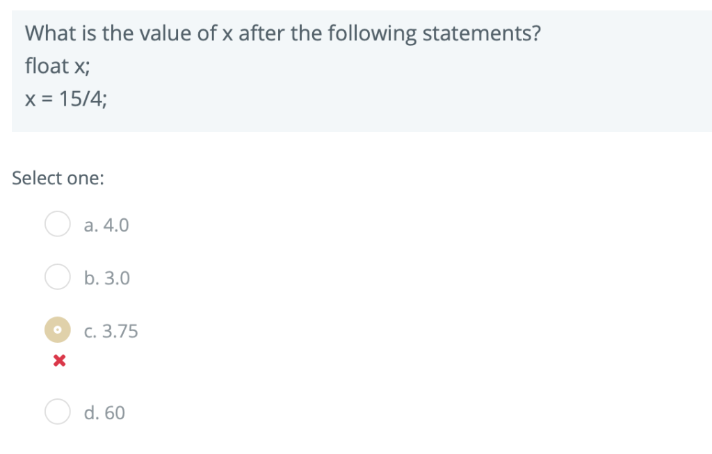Select radio button for option b. 3.0
Screen dimensions: 712x454
(57, 277)
